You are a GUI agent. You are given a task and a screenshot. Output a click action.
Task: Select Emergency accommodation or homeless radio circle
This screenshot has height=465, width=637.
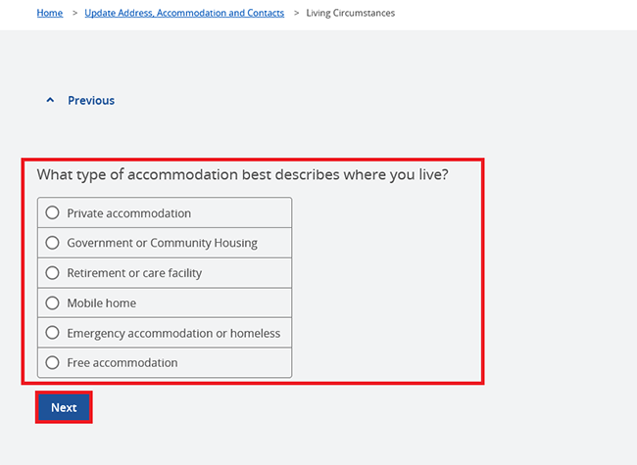(53, 333)
